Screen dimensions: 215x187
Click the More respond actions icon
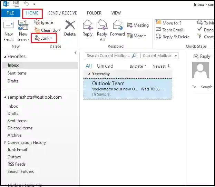[x=129, y=36]
